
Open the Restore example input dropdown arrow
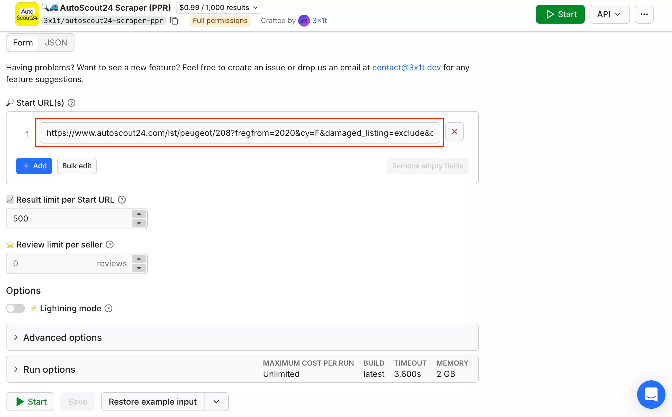click(x=216, y=402)
